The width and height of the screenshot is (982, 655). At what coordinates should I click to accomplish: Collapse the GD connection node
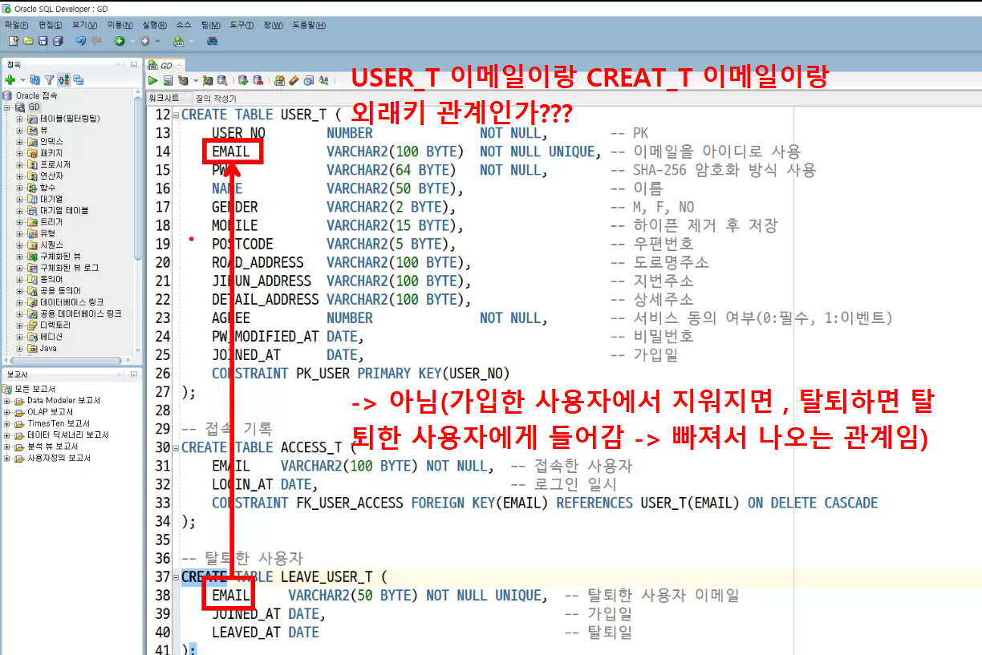pyautogui.click(x=8, y=107)
